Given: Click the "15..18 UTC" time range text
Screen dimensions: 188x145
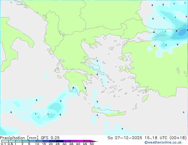Looking at the screenshot, I should (156, 138).
